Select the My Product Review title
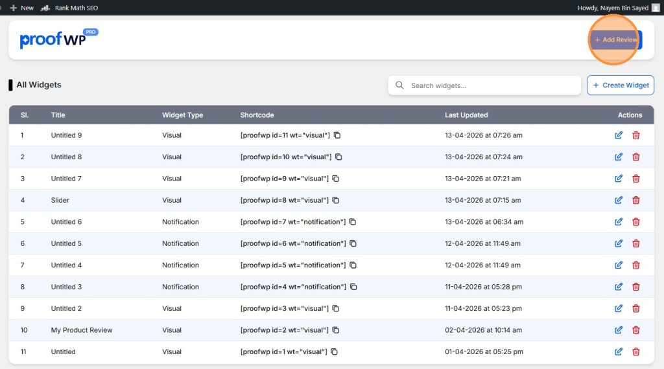This screenshot has height=369, width=664. (82, 330)
